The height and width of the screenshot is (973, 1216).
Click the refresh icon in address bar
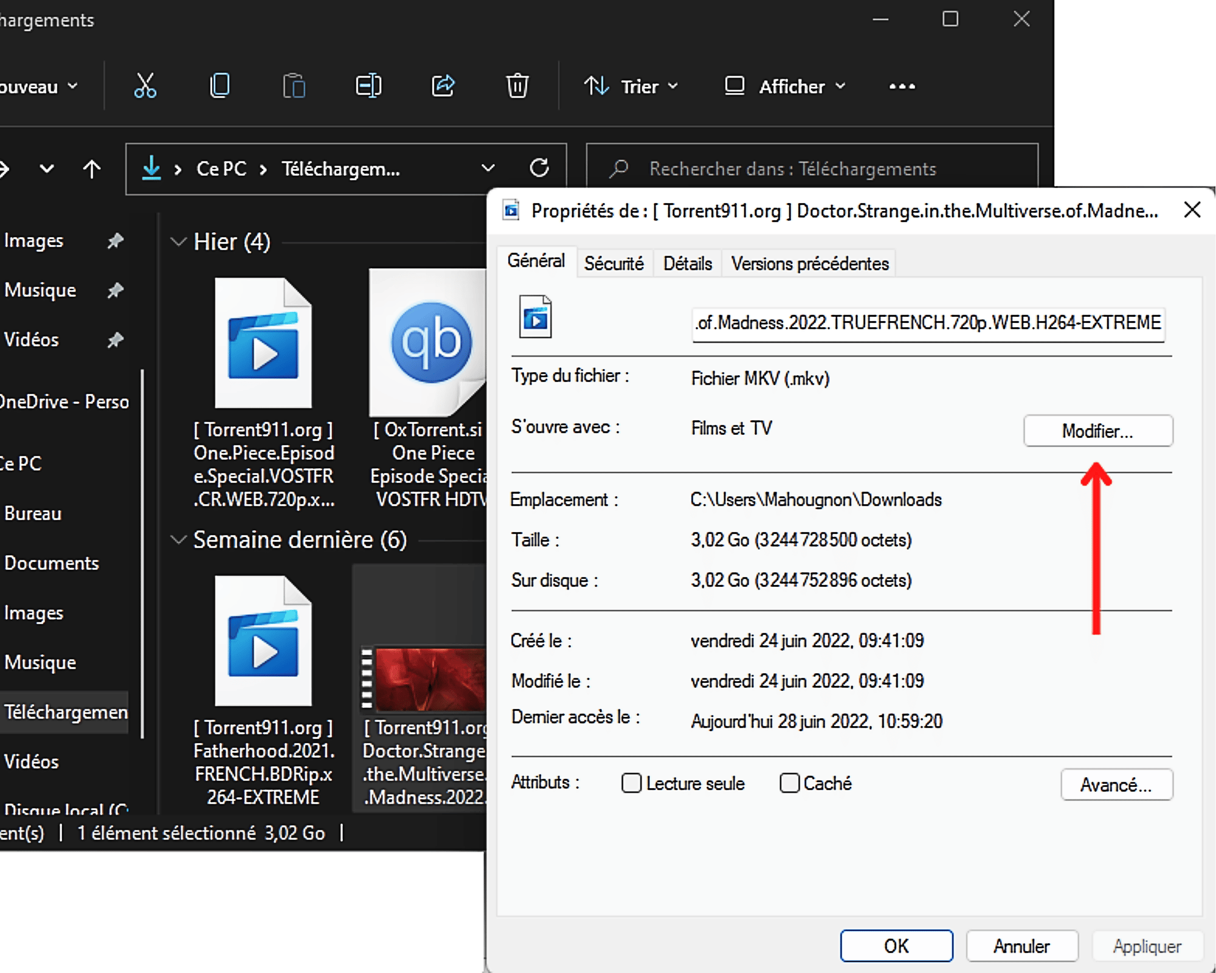click(539, 168)
